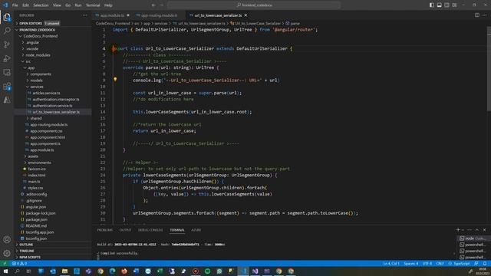Expand the OUTLINE section

point(53,245)
